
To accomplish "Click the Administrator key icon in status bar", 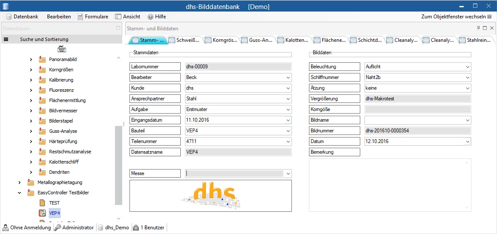I will click(58, 228).
